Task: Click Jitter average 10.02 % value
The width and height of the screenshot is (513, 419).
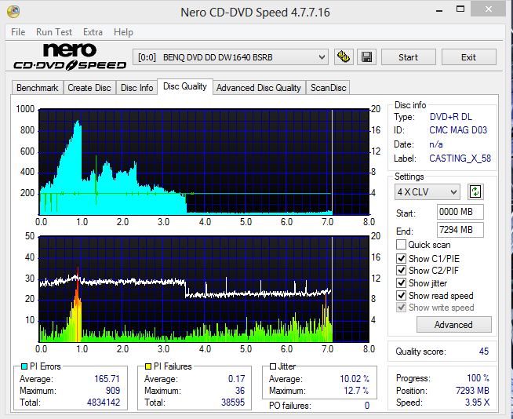Action: click(355, 379)
